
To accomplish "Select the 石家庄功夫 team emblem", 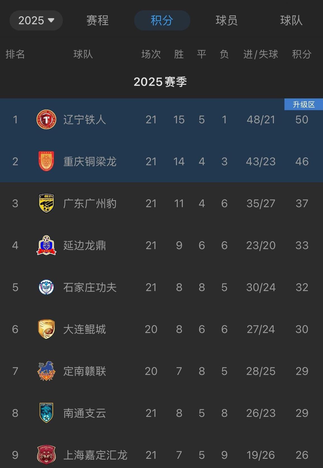I will pyautogui.click(x=46, y=287).
